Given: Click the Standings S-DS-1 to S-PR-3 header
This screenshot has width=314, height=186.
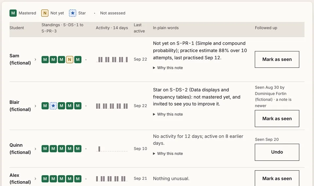Looking at the screenshot, I should [62, 28].
